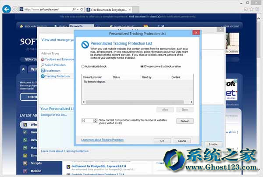Click the Enable button in Manage Add-ons

[x=213, y=144]
